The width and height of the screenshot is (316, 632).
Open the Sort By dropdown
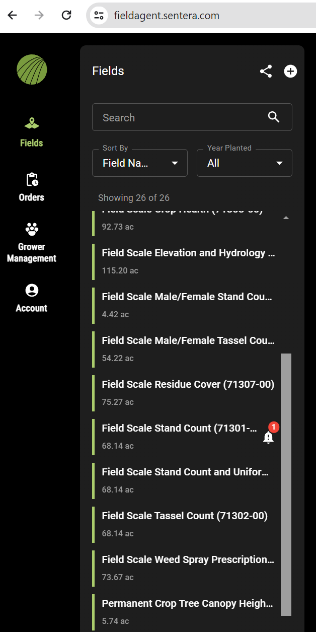click(x=139, y=163)
